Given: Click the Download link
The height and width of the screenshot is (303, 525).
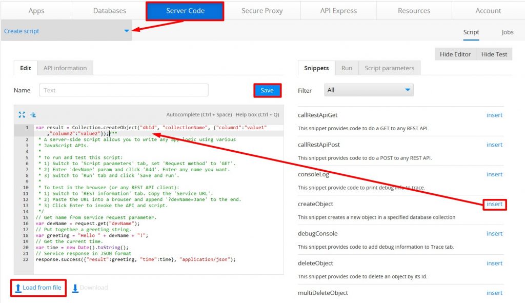Looking at the screenshot, I should 94,288.
